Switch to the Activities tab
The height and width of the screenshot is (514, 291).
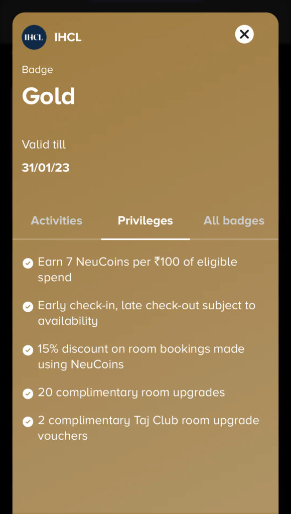[x=56, y=220]
